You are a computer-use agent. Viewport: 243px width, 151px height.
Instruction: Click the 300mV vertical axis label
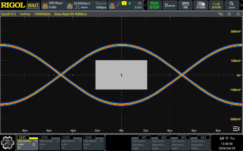point(235,31)
